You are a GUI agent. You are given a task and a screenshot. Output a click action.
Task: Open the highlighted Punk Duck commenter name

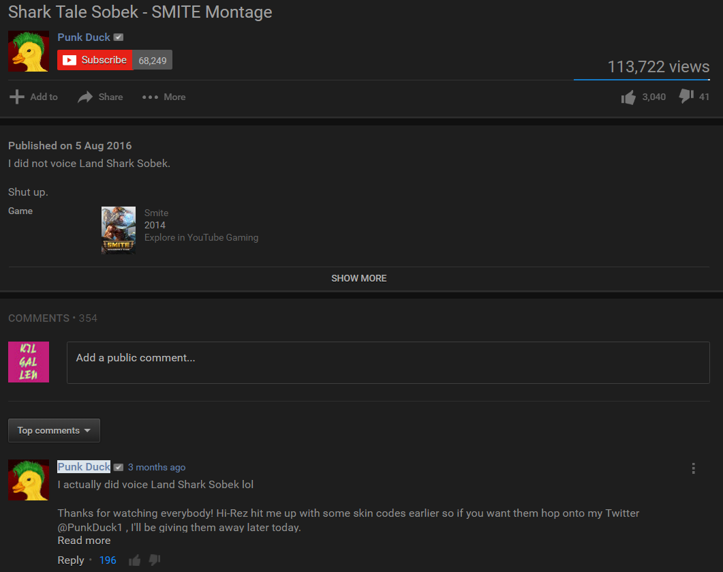(x=84, y=467)
